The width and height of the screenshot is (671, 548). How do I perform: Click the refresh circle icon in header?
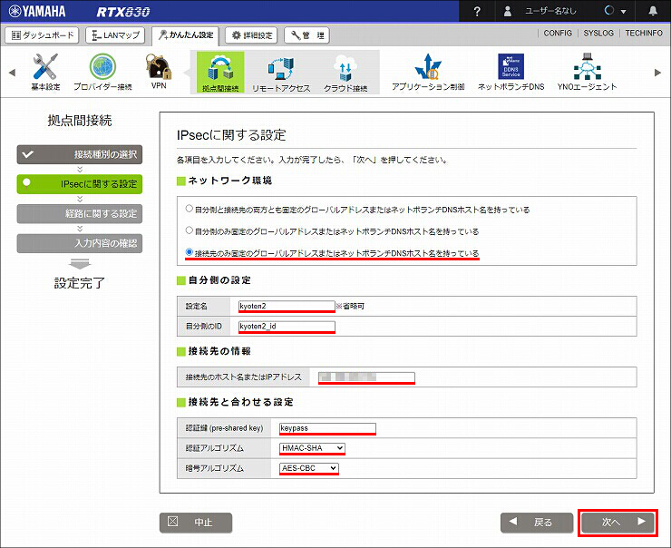609,11
